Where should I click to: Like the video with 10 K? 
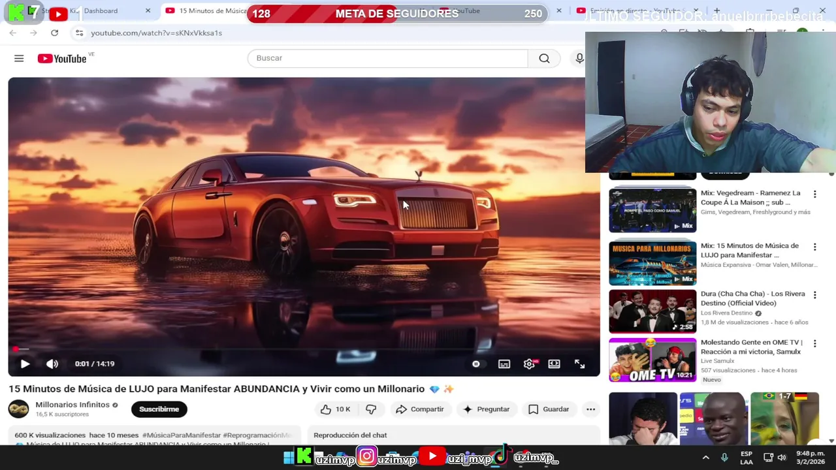coord(335,409)
